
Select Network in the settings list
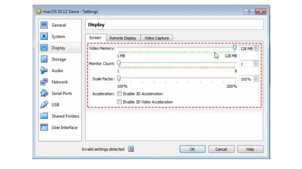(x=60, y=82)
